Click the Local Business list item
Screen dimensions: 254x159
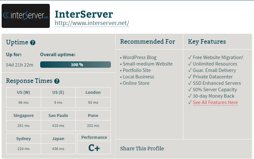click(x=138, y=77)
